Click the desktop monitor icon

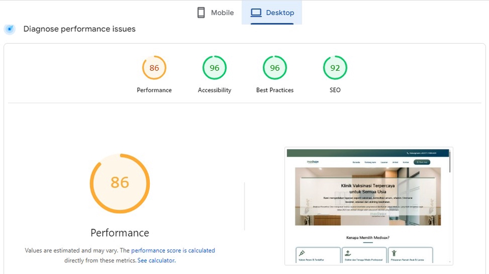point(256,13)
